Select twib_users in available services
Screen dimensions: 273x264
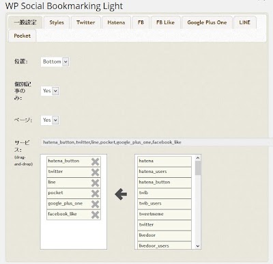[x=164, y=204]
